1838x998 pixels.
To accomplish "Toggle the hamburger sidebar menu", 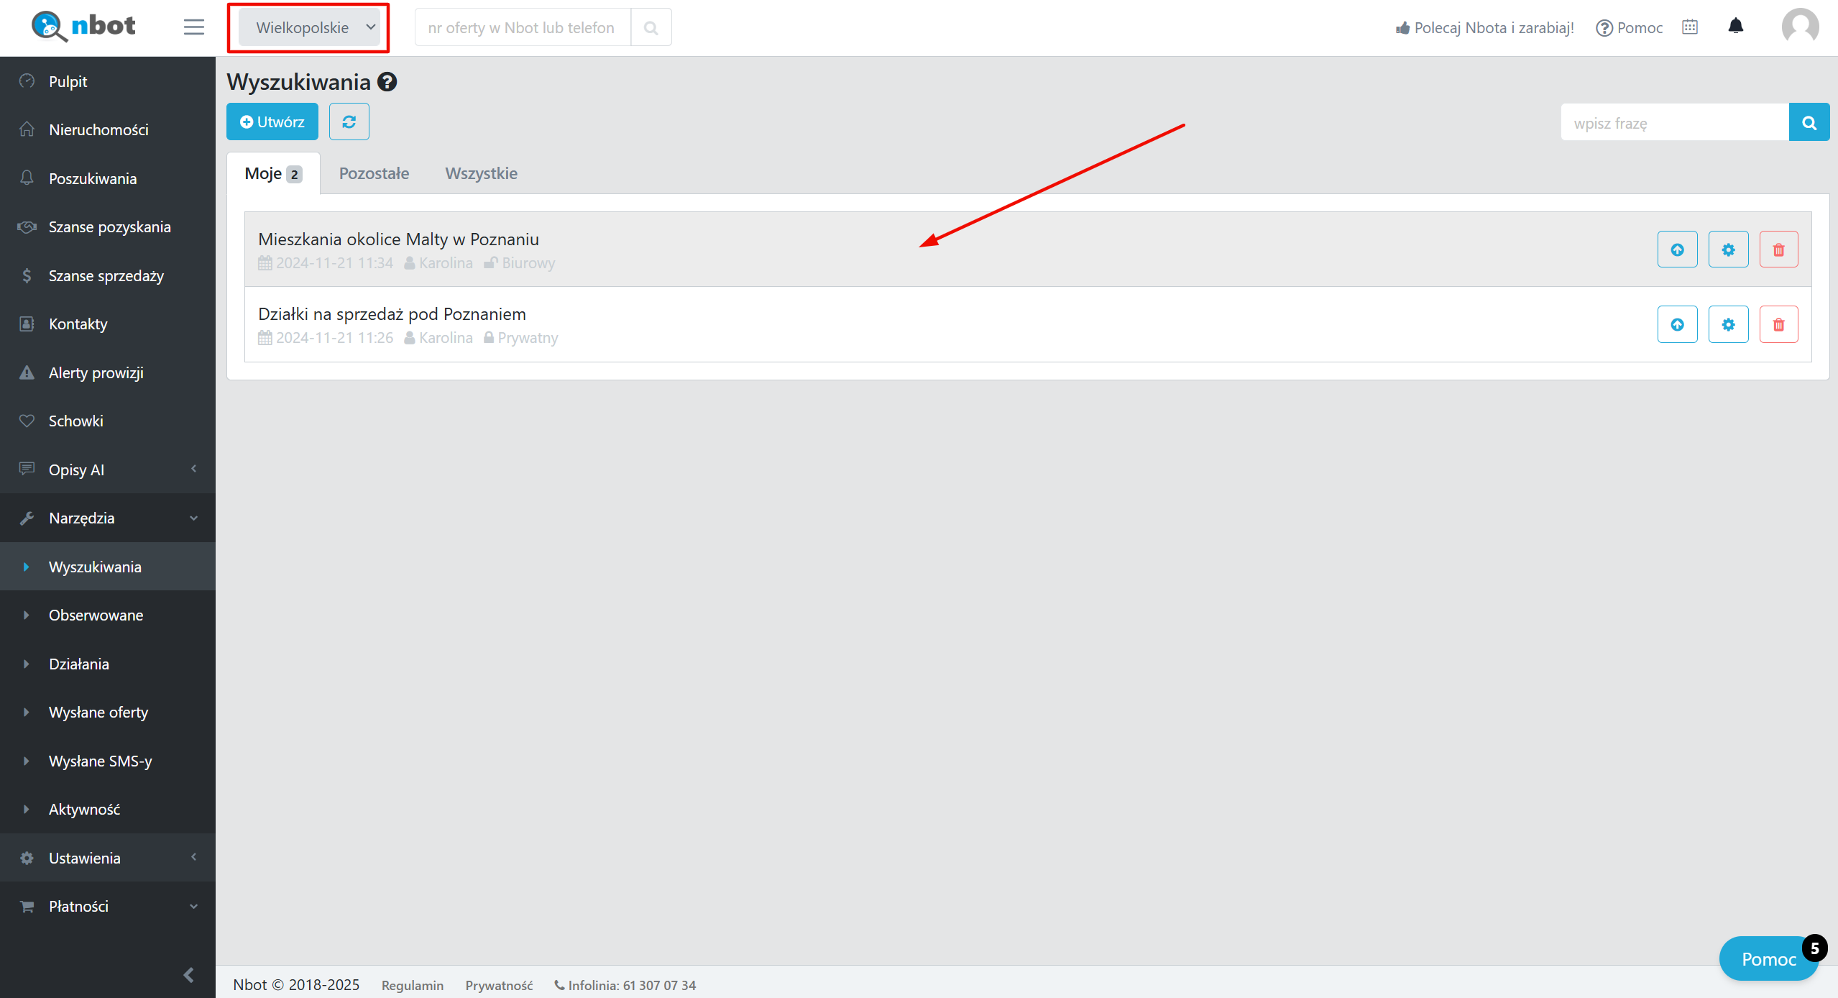I will [193, 27].
